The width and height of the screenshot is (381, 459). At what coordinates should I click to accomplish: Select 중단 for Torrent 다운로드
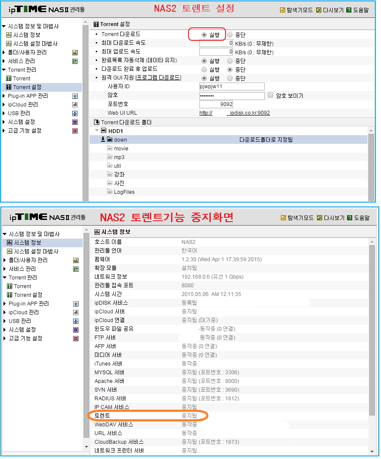pyautogui.click(x=230, y=35)
